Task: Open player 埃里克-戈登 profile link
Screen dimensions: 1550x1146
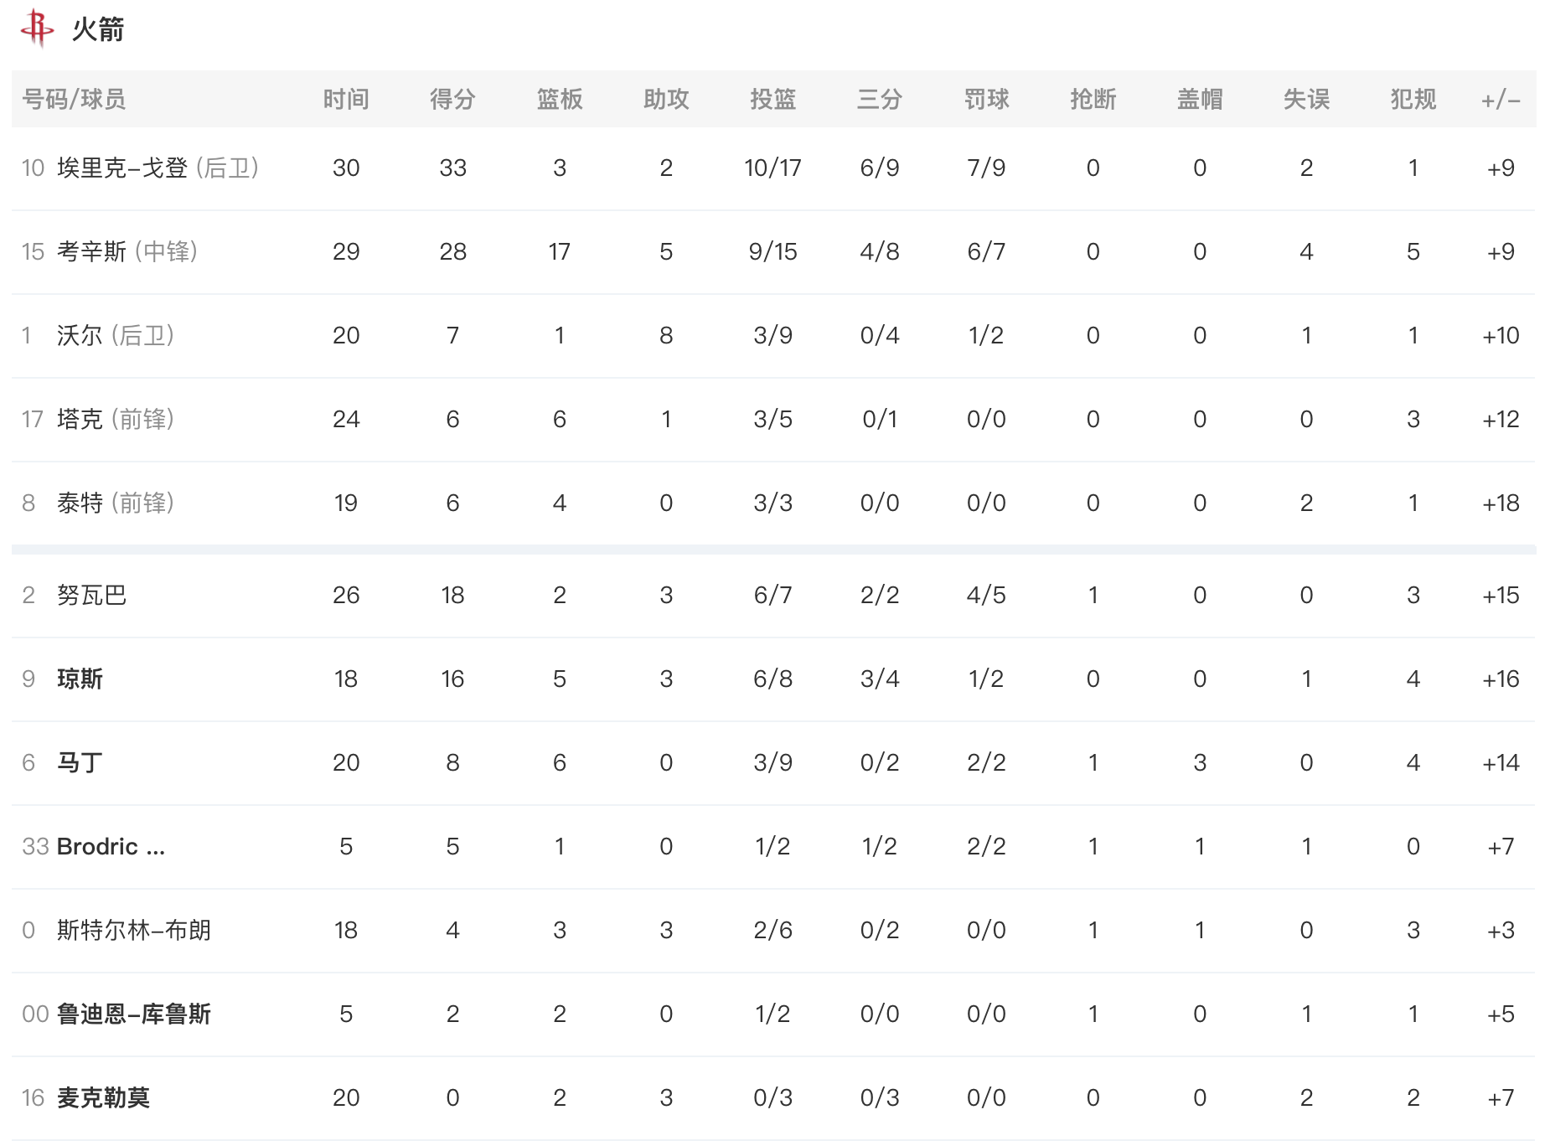Action: click(x=122, y=168)
